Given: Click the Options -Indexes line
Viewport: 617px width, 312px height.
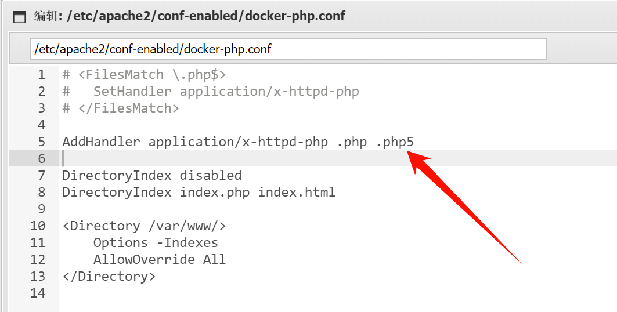Looking at the screenshot, I should 156,243.
